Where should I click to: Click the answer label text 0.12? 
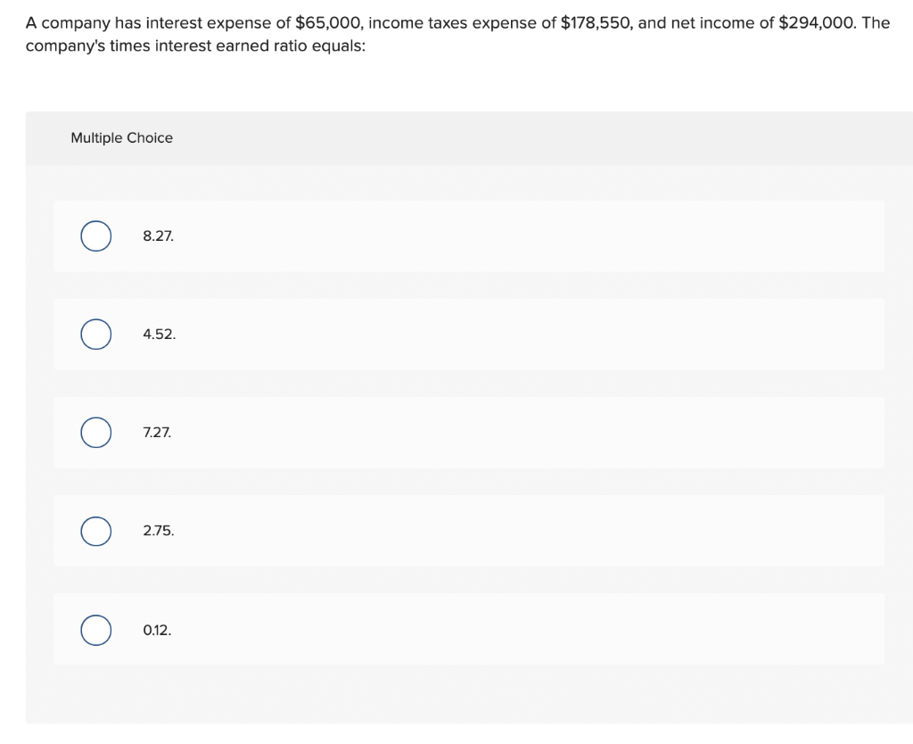156,630
